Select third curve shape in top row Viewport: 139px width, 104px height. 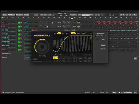pyautogui.click(x=65, y=58)
